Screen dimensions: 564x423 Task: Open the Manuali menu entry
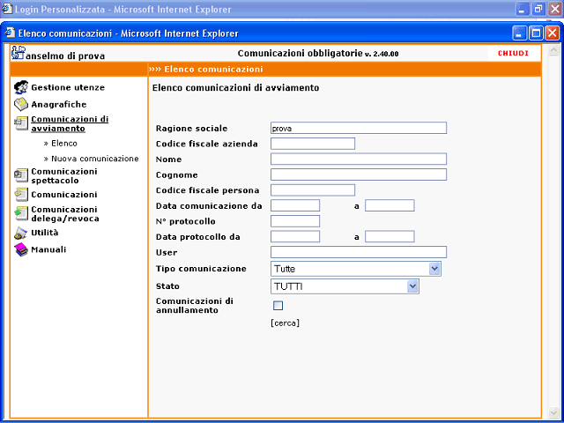pyautogui.click(x=48, y=249)
